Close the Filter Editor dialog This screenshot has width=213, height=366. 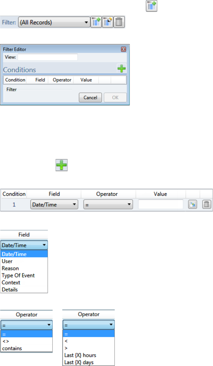coord(124,49)
